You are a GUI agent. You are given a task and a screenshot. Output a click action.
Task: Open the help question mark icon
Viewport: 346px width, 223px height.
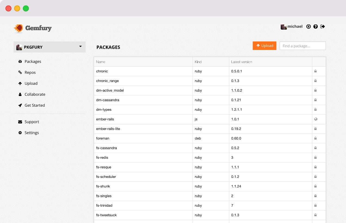point(316,27)
